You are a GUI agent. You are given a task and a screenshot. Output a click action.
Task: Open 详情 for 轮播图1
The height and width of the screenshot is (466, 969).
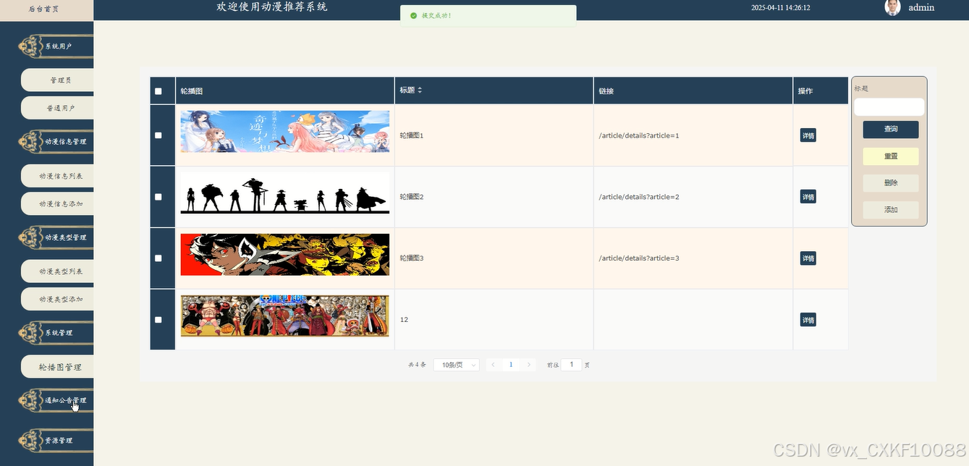click(x=808, y=135)
